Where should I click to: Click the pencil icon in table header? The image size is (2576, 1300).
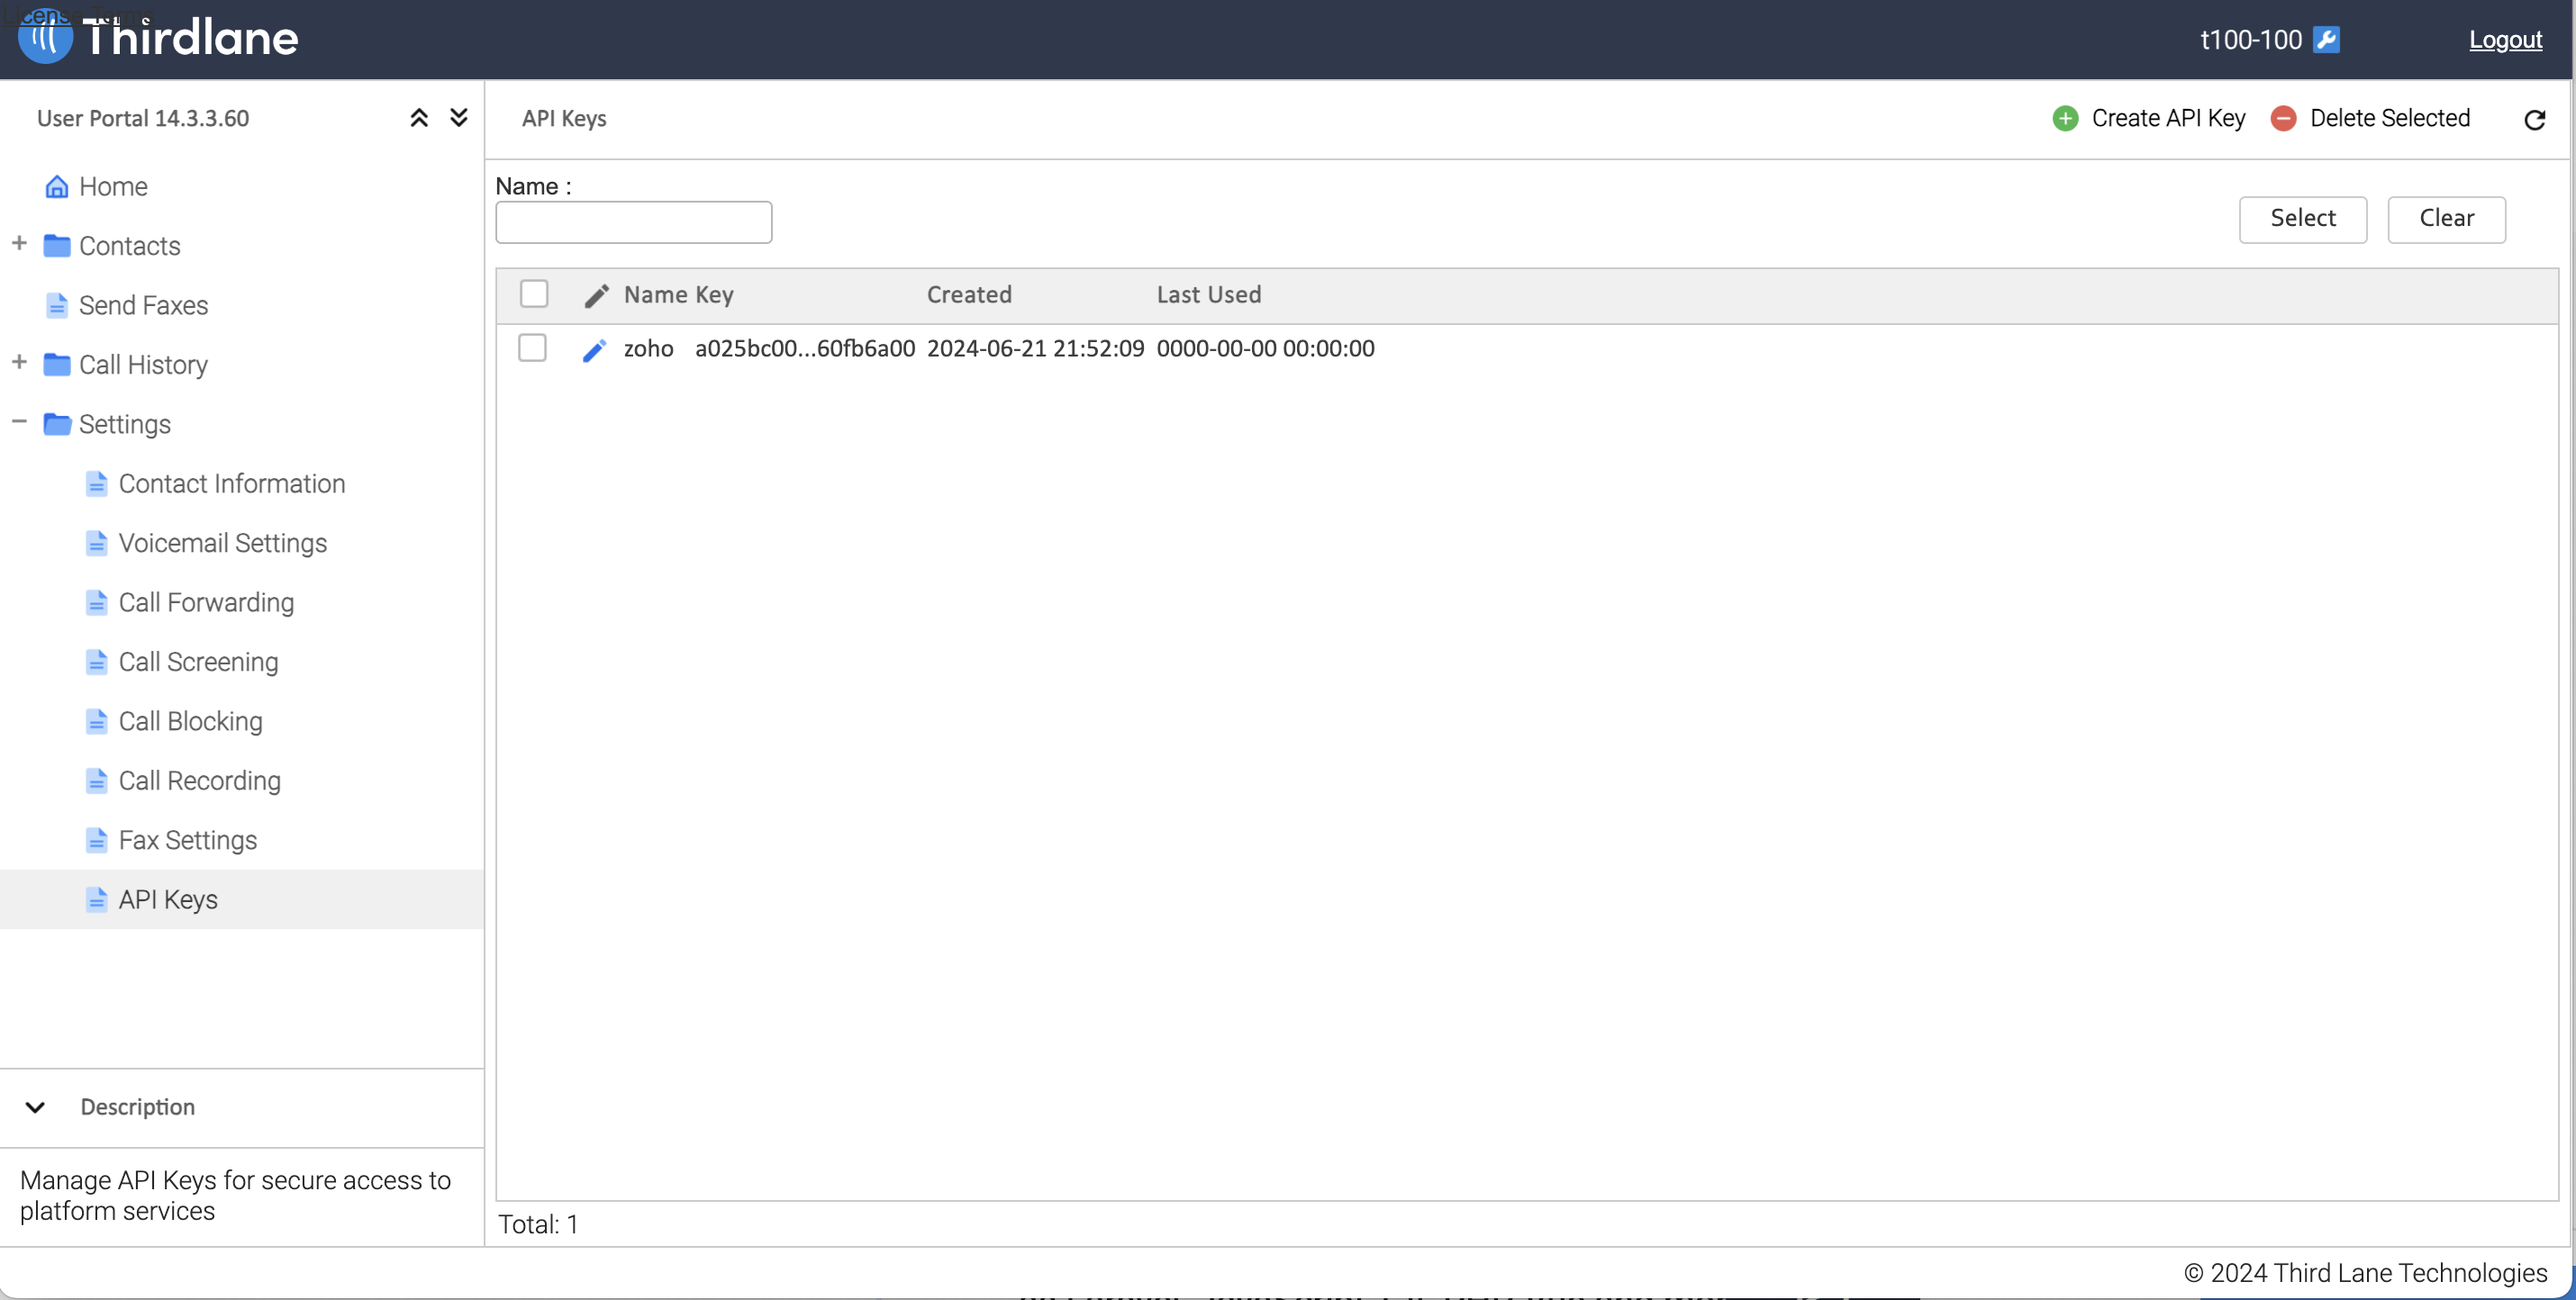click(596, 296)
